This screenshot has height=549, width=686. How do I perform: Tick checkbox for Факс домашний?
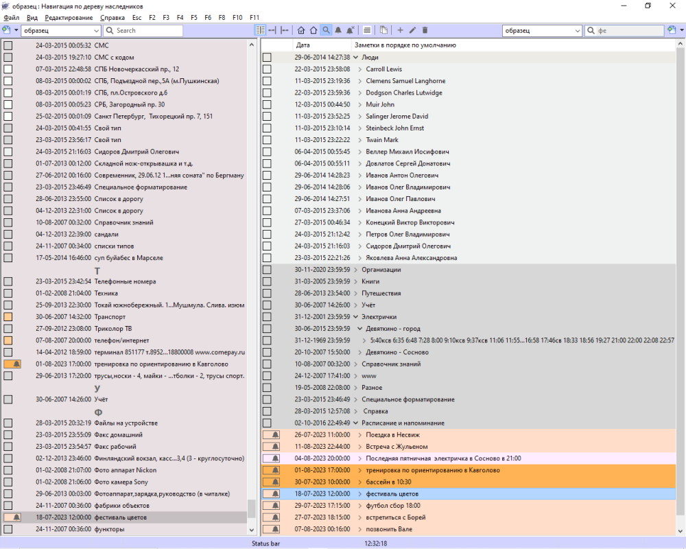[x=8, y=434]
